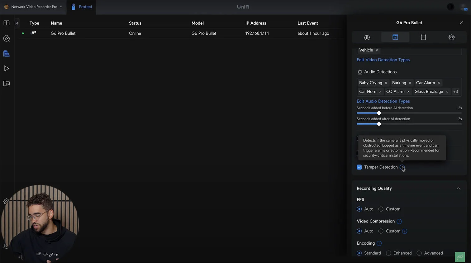Click info icon beside Compression Custom
Image resolution: width=471 pixels, height=263 pixels.
(x=405, y=231)
